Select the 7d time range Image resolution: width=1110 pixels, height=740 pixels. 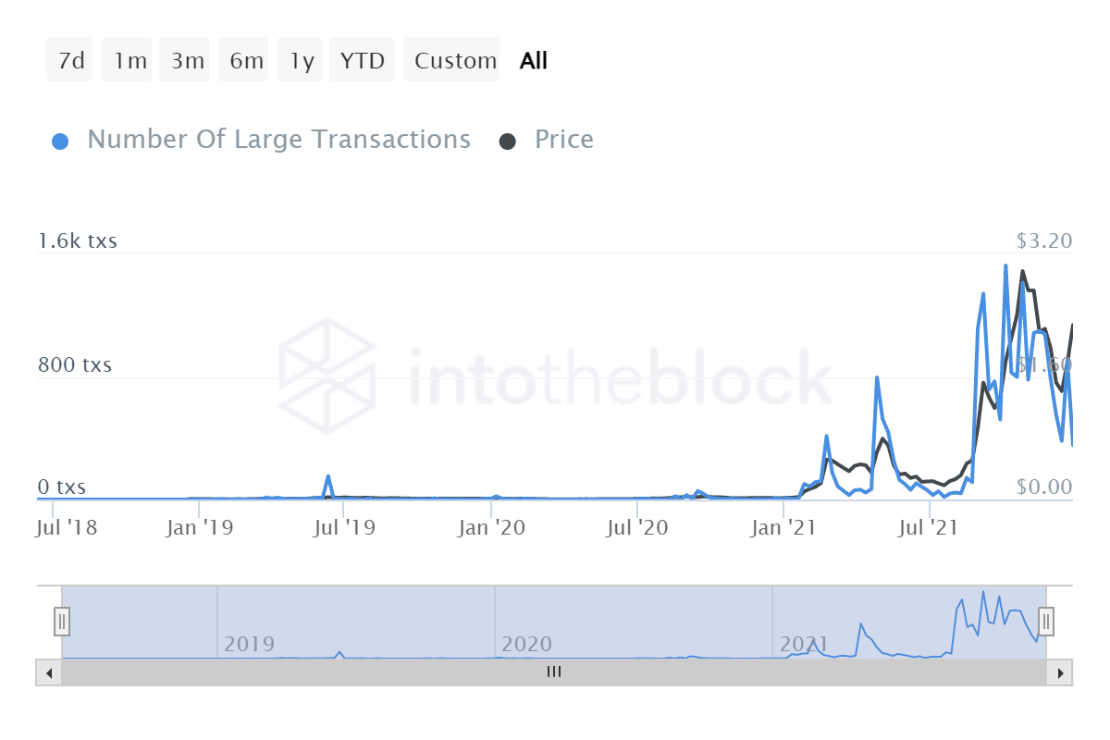click(70, 61)
